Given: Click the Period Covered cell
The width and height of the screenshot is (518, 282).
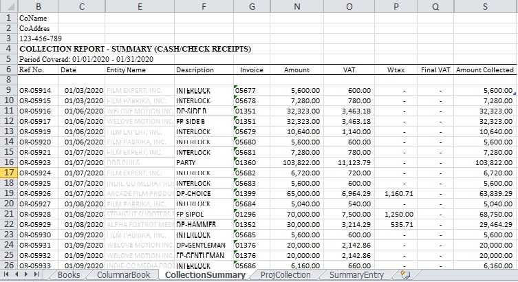Looking at the screenshot, I should (86, 59).
